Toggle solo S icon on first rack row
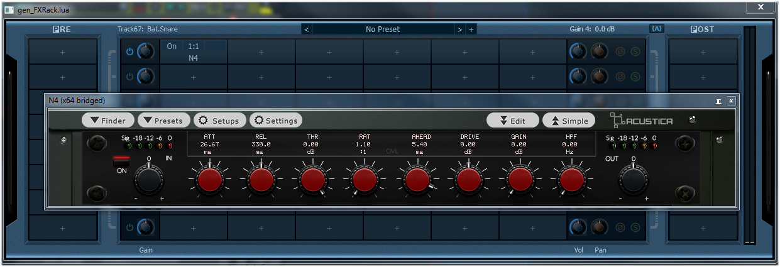The height and width of the screenshot is (267, 780). tap(635, 52)
